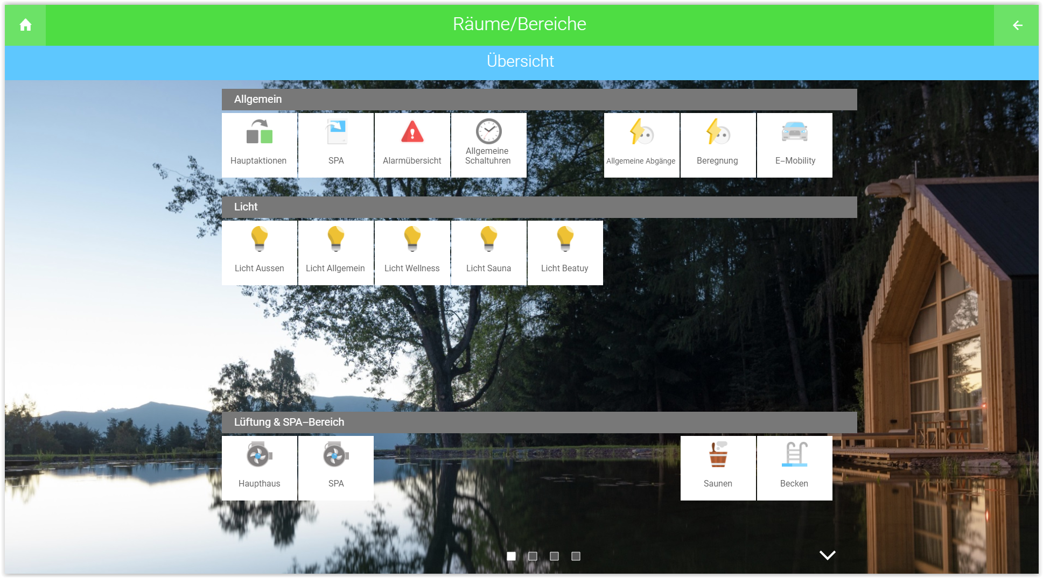This screenshot has width=1043, height=578.
Task: Expand with the down chevron arrow
Action: [x=827, y=555]
